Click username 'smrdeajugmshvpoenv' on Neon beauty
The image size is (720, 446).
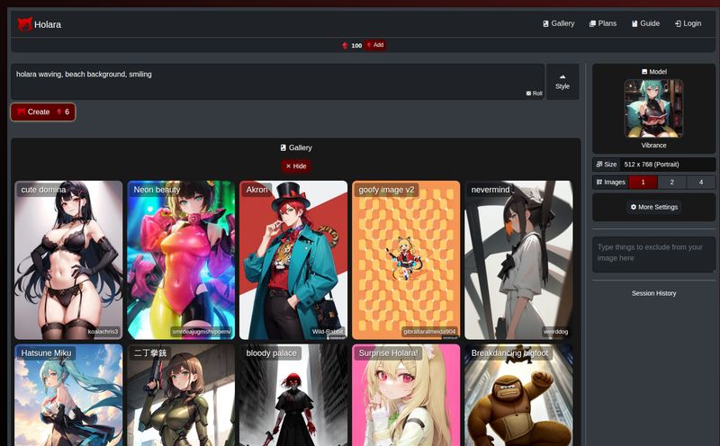(202, 331)
